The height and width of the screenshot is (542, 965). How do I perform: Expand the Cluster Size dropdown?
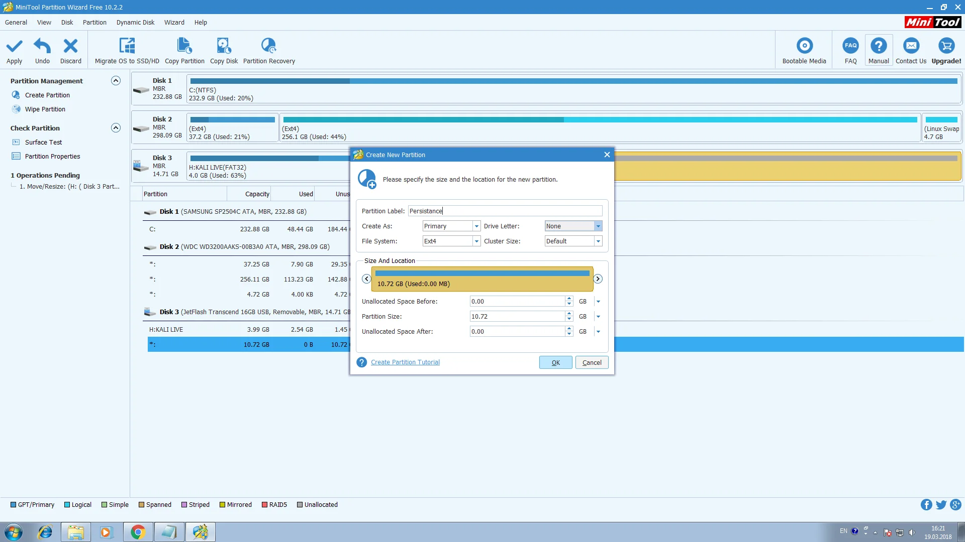click(x=598, y=241)
